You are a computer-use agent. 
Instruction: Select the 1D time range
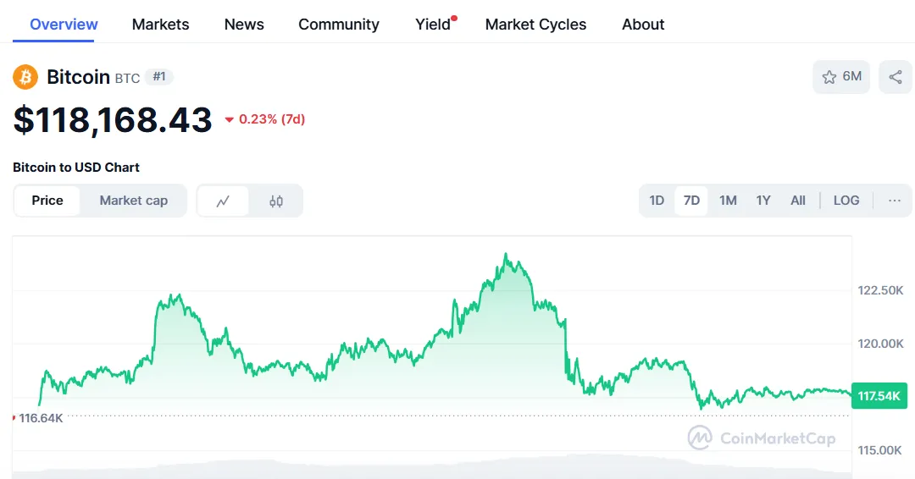click(x=657, y=201)
